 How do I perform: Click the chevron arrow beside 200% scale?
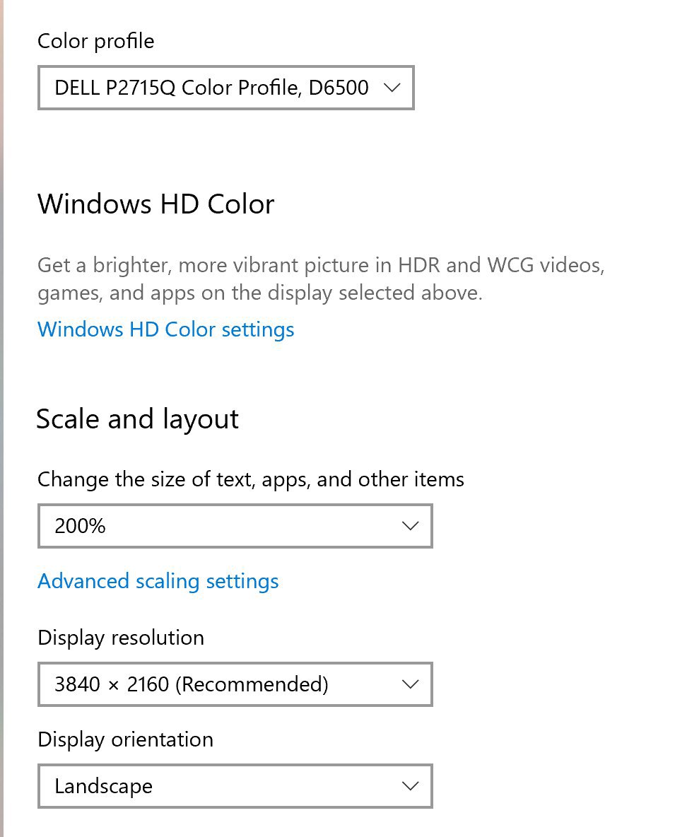pyautogui.click(x=410, y=526)
